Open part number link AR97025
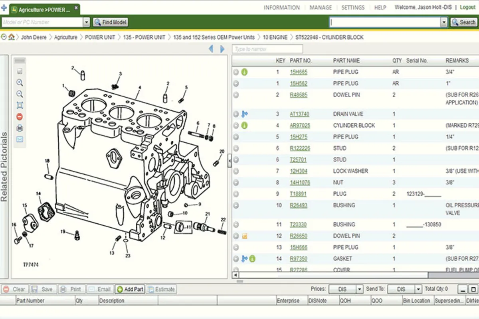Image resolution: width=479 pixels, height=319 pixels. point(300,125)
